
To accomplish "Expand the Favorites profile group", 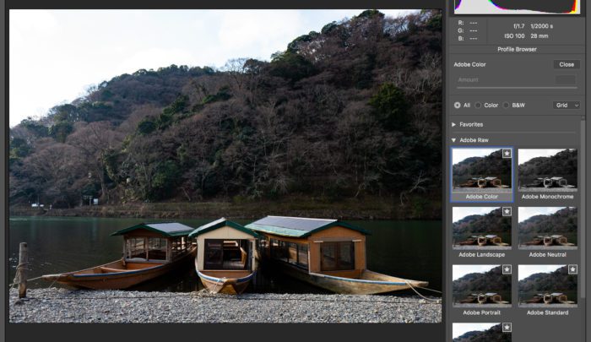I will pos(454,124).
